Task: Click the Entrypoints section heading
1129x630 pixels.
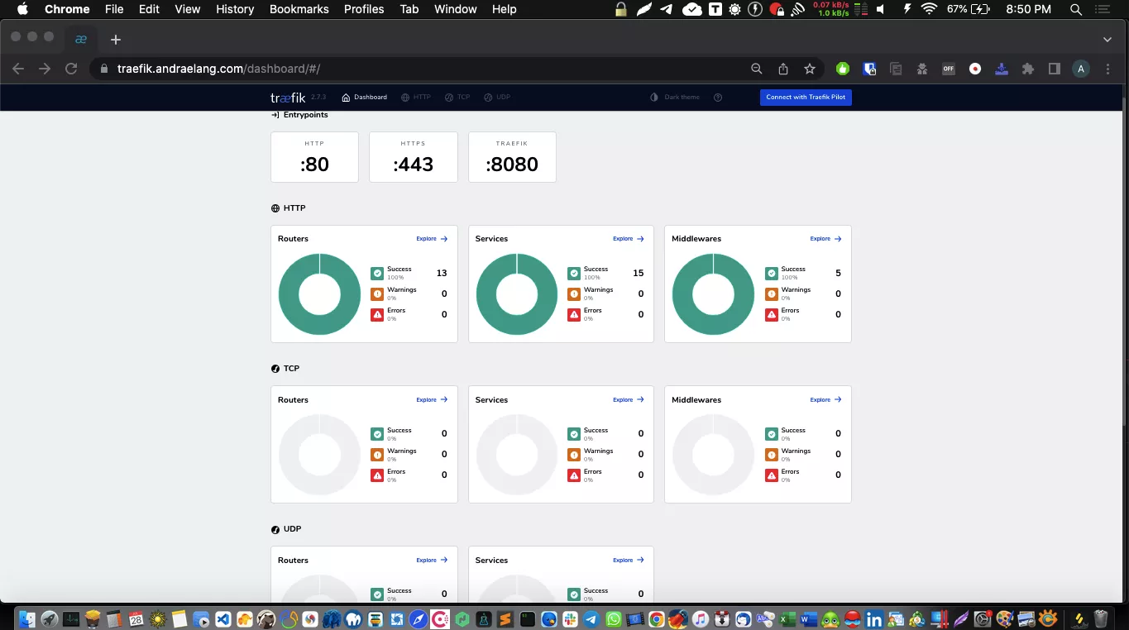Action: 300,115
